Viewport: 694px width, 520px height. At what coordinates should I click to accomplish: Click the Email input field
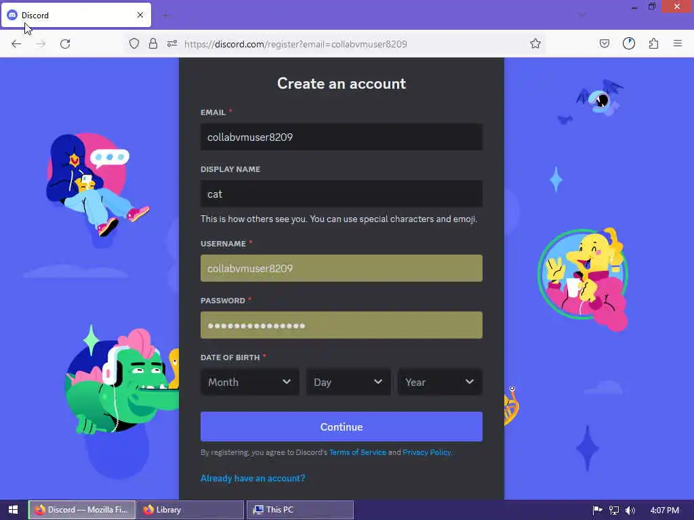coord(342,137)
